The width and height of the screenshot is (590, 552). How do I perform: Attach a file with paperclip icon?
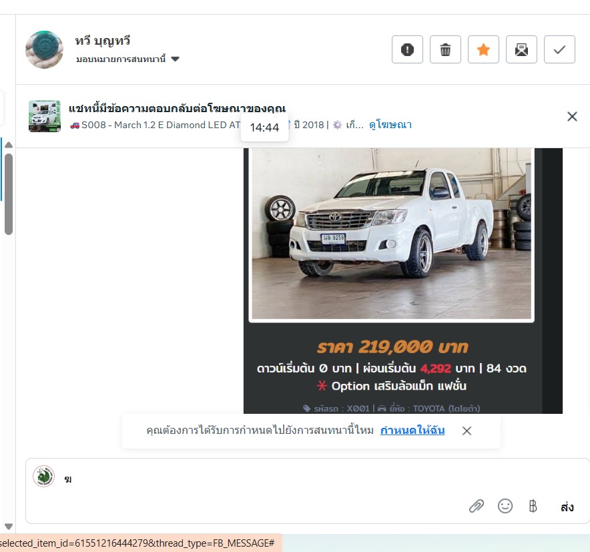[477, 506]
